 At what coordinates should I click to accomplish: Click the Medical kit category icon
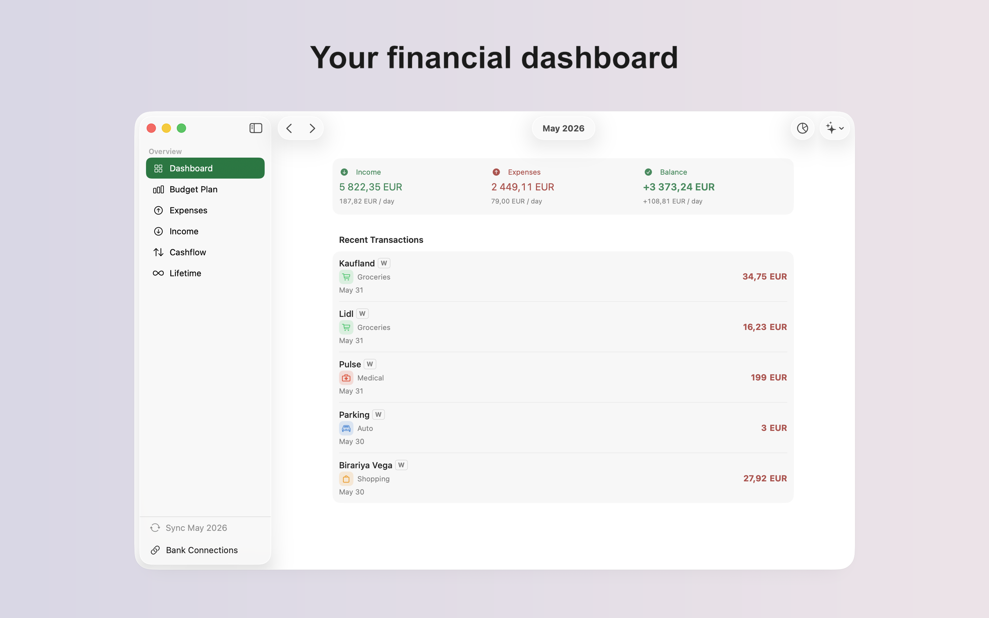pyautogui.click(x=346, y=378)
